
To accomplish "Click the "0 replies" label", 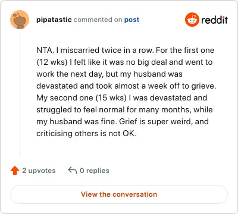I will [95, 171].
